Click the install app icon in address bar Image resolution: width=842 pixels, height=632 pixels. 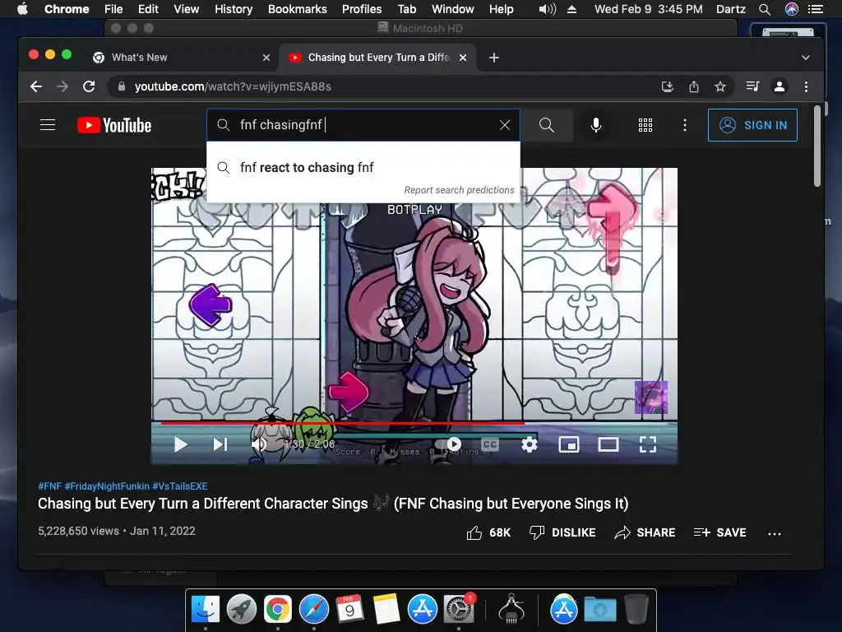(x=668, y=86)
